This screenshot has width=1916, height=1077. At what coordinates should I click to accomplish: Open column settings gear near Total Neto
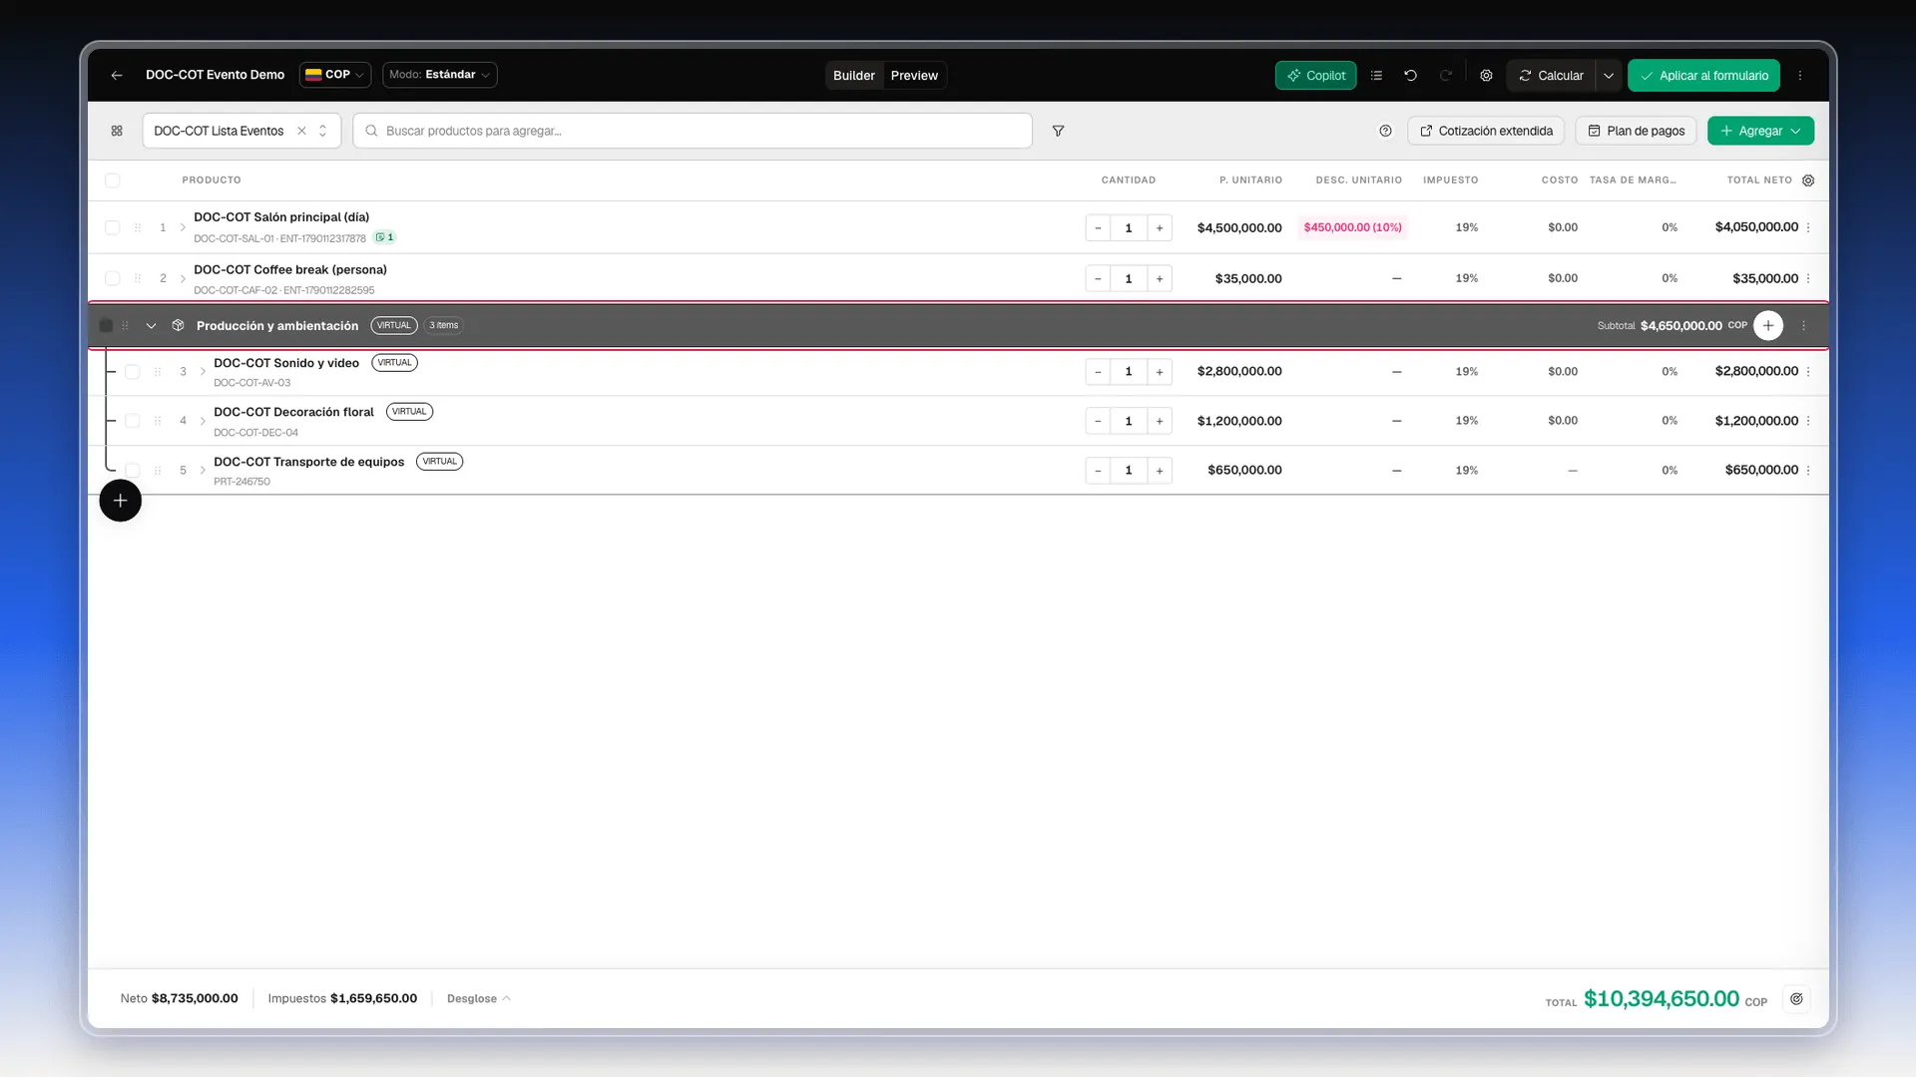[1808, 180]
